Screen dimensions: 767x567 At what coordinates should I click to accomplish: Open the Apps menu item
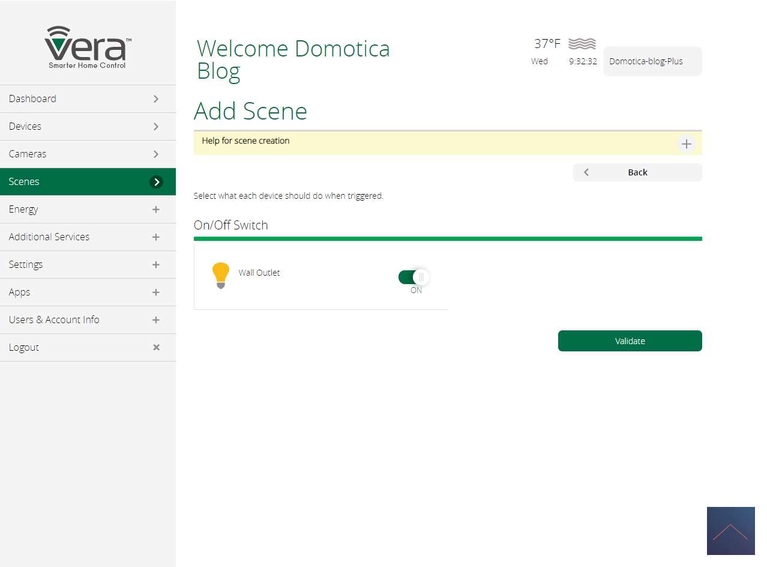(20, 293)
